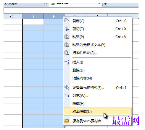Choose 粘贴(P) from the context menu
The height and width of the screenshot is (130, 145).
click(97, 37)
